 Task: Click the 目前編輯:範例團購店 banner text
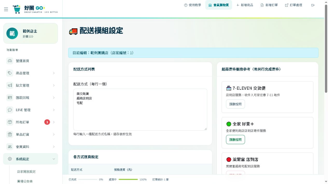coord(103,53)
